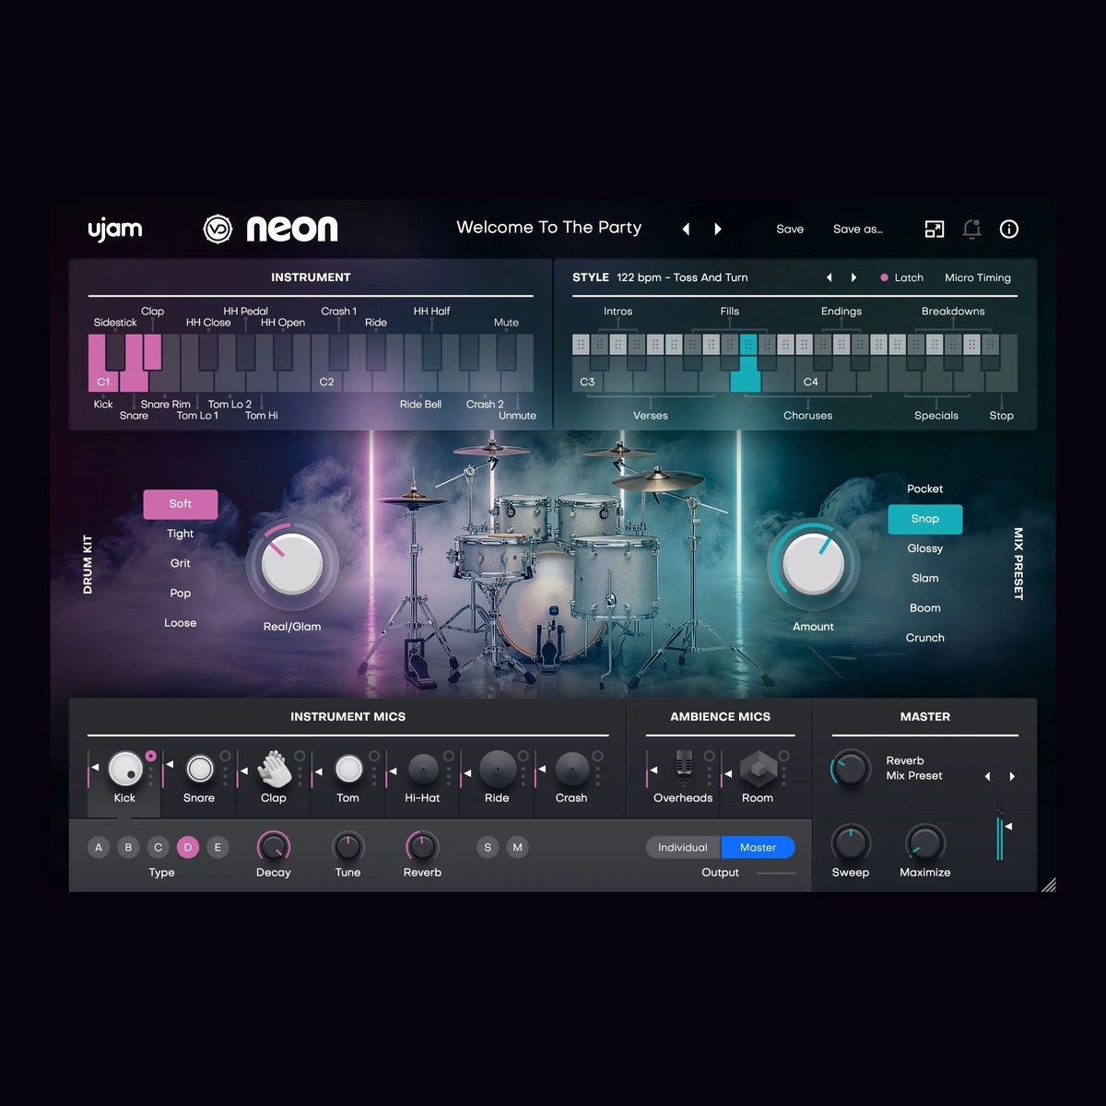Choose the Tight drum kit

(181, 534)
